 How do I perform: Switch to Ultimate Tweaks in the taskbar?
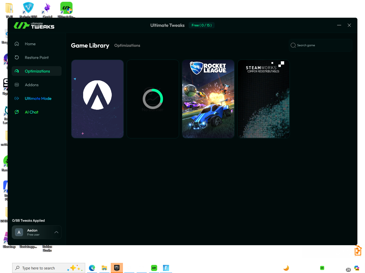[x=154, y=268]
